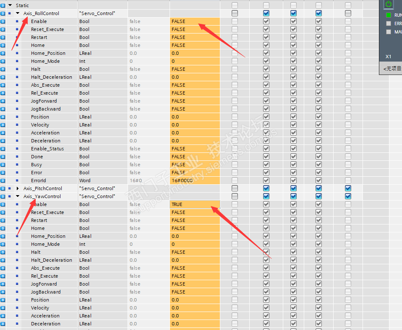
Task: Select the Axis_YawControl row name
Action: click(x=42, y=196)
